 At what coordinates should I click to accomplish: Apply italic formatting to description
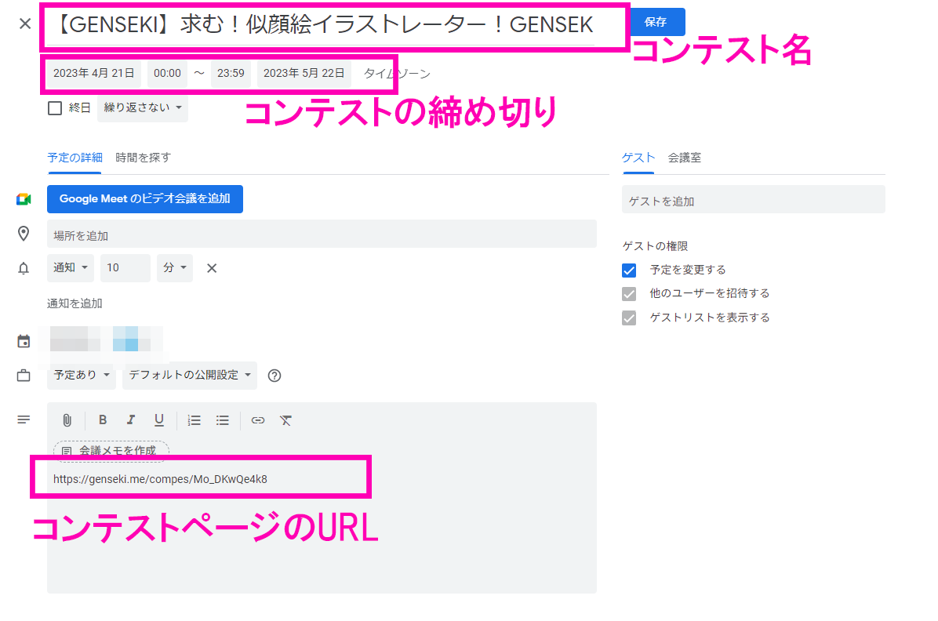tap(130, 420)
